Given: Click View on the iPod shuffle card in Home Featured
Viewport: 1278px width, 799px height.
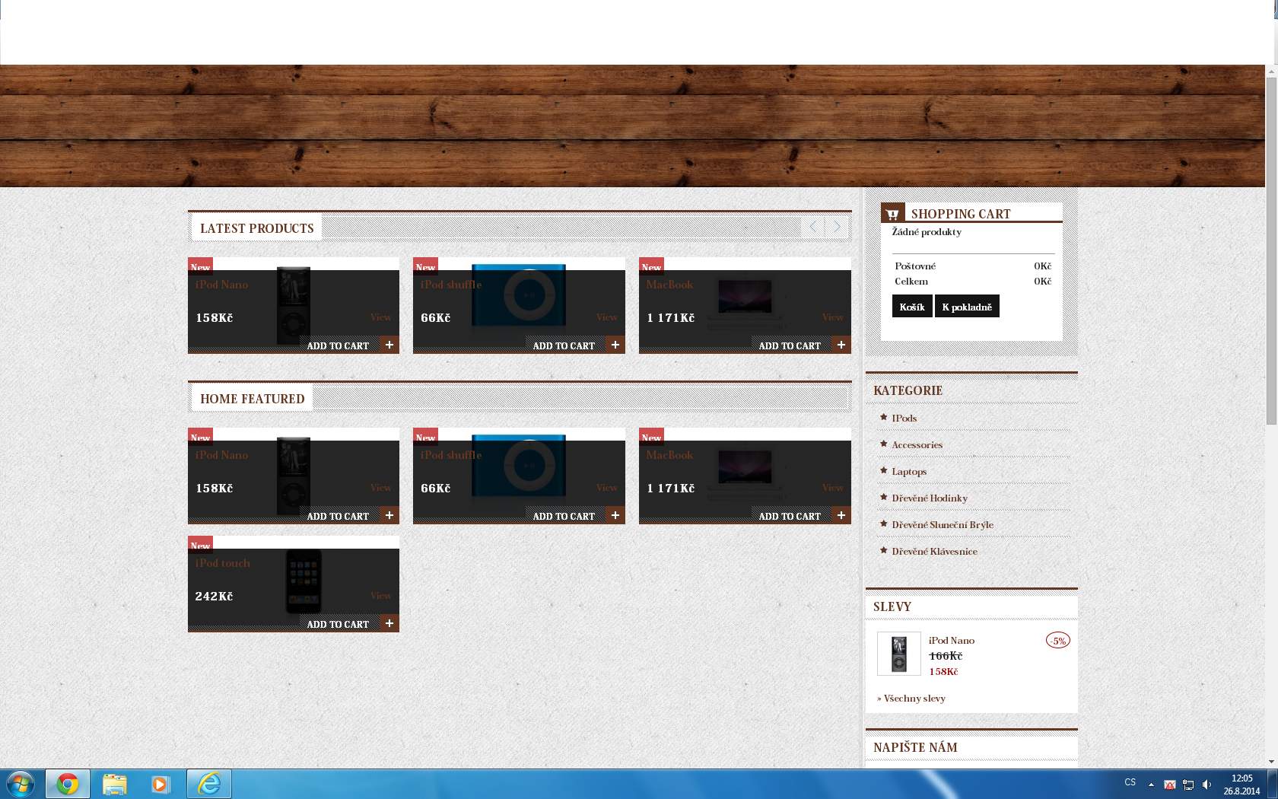Looking at the screenshot, I should [x=607, y=488].
